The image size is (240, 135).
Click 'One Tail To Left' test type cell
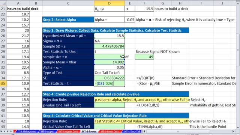pos(109,73)
